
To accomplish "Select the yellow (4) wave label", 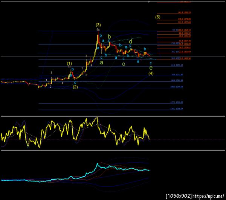I will [151, 73].
